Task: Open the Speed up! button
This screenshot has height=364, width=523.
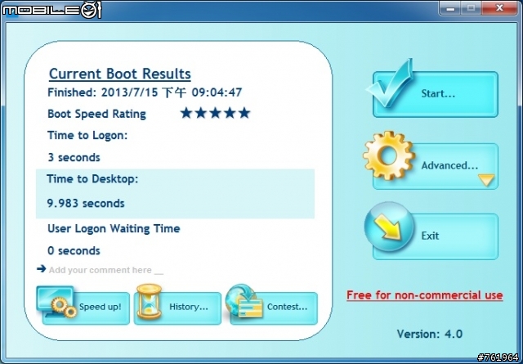Action: 86,308
